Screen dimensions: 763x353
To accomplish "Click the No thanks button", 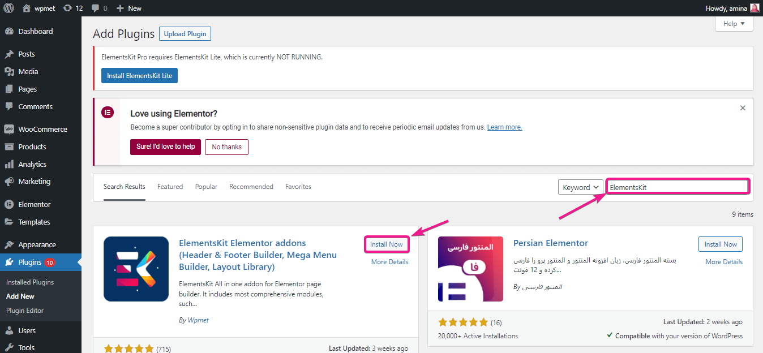I will (x=226, y=147).
